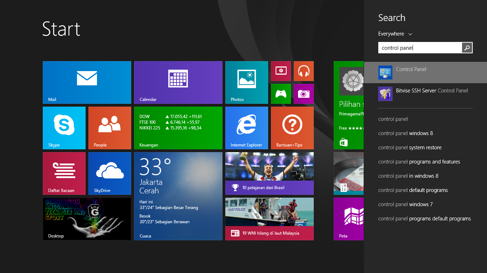Image resolution: width=487 pixels, height=273 pixels.
Task: Open the Bantuan+Tips help tile
Action: pos(292,128)
